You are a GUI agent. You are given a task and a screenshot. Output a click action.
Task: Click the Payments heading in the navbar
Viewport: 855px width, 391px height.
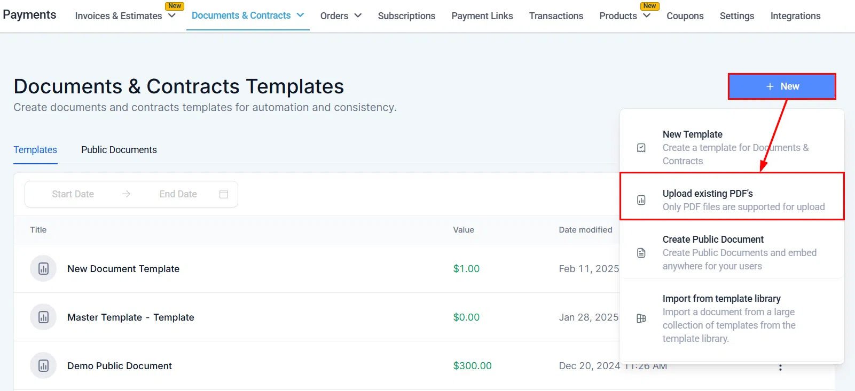[29, 15]
